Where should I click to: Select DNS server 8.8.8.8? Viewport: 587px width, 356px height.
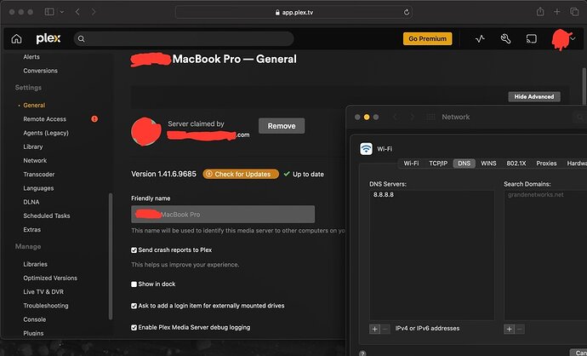384,195
